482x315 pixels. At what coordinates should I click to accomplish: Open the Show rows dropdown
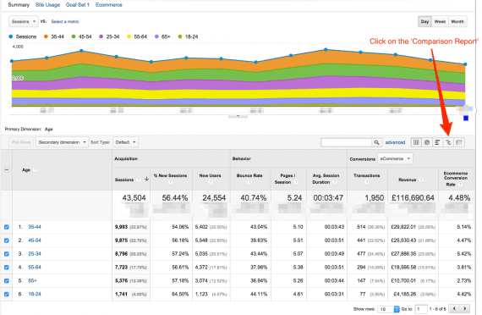coord(389,309)
